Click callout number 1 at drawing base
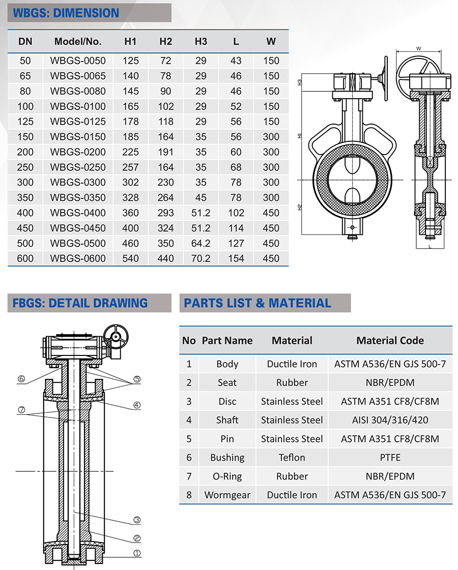Viewport: 458px width, 570px height. (x=137, y=553)
